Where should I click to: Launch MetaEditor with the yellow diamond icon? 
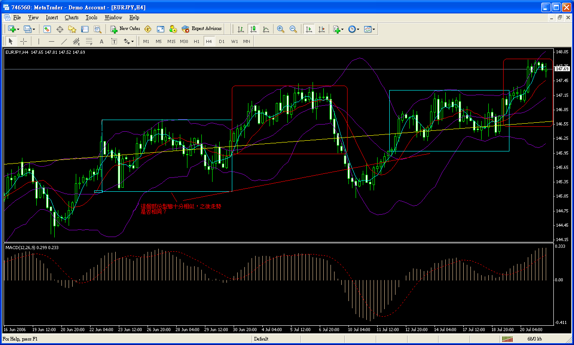click(x=148, y=29)
